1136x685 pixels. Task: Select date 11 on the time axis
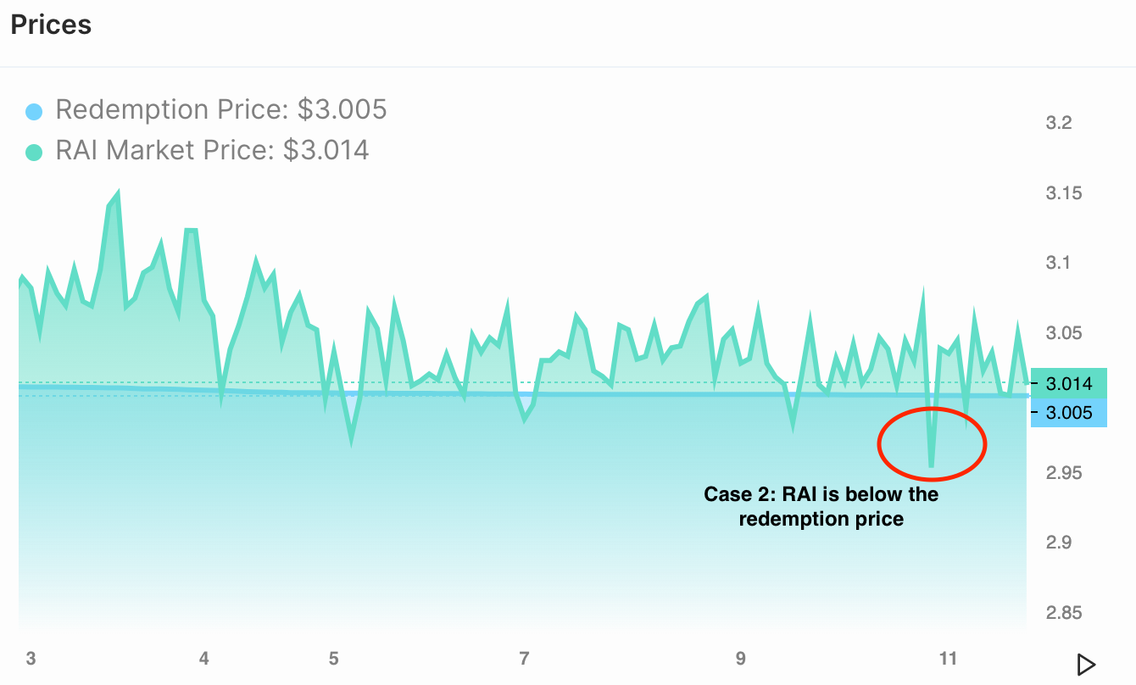click(948, 659)
